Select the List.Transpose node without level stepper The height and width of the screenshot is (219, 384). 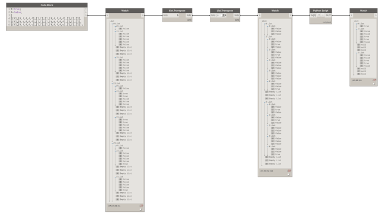[x=177, y=11]
